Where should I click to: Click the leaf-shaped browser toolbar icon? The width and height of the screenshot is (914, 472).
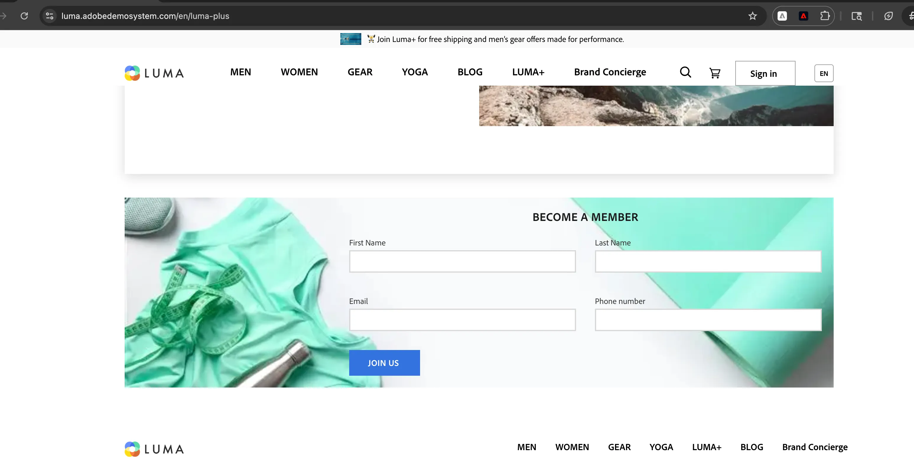point(889,16)
